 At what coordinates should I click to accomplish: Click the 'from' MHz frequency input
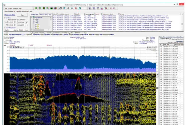(10, 30)
